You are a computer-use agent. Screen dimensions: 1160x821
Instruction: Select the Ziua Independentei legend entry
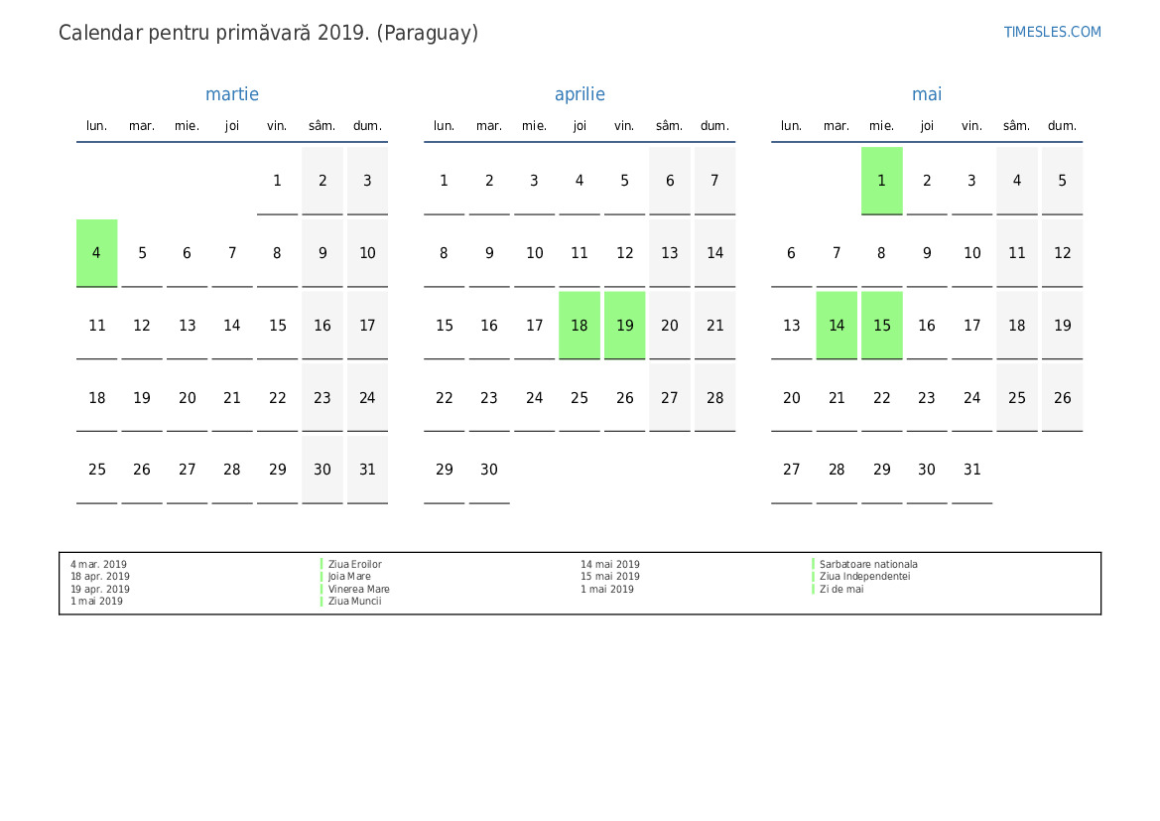(x=864, y=576)
